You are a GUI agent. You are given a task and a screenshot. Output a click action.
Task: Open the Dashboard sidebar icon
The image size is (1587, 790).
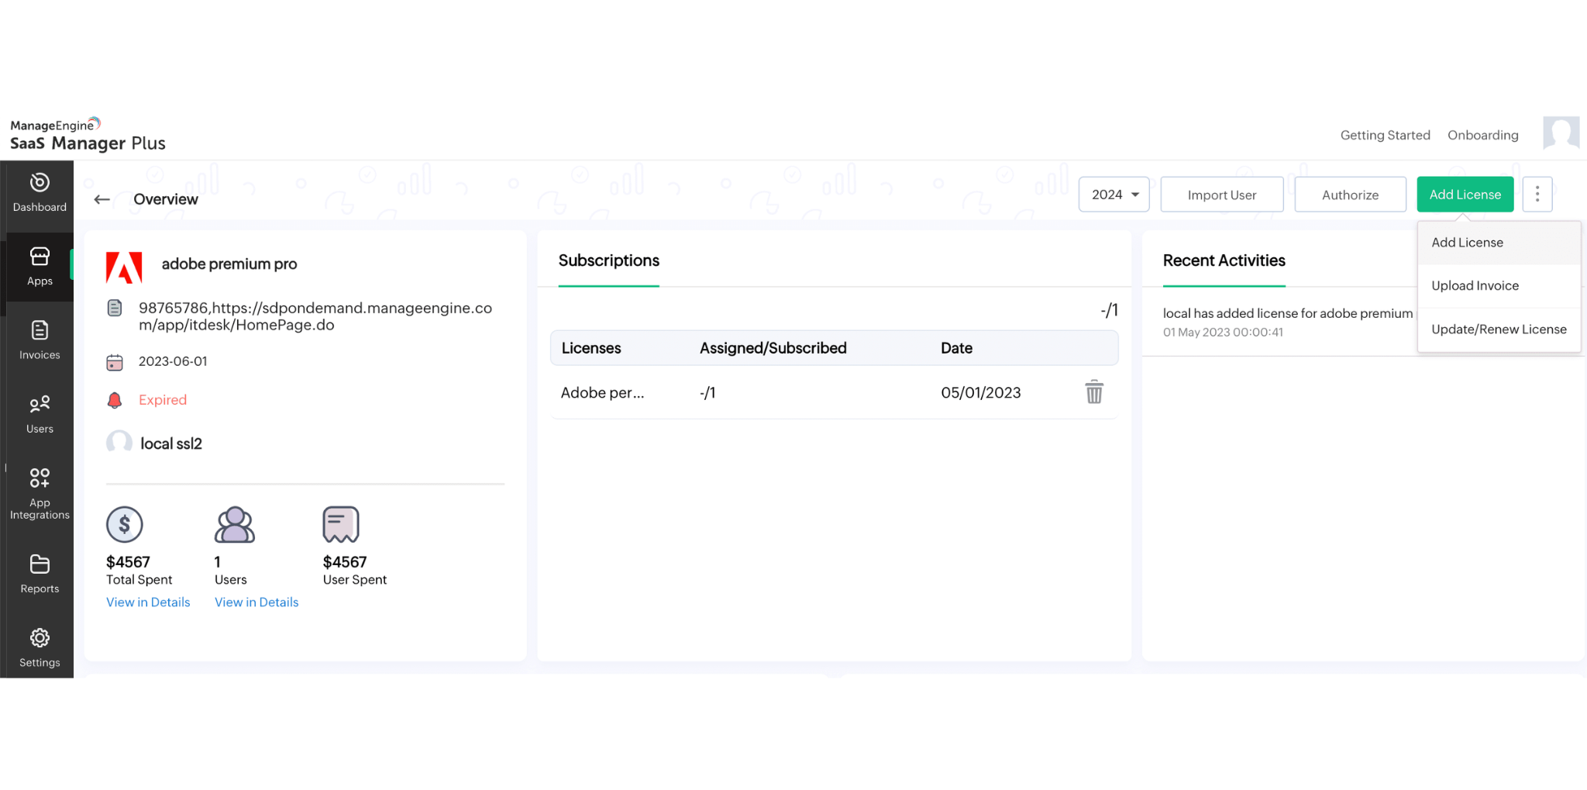click(40, 192)
